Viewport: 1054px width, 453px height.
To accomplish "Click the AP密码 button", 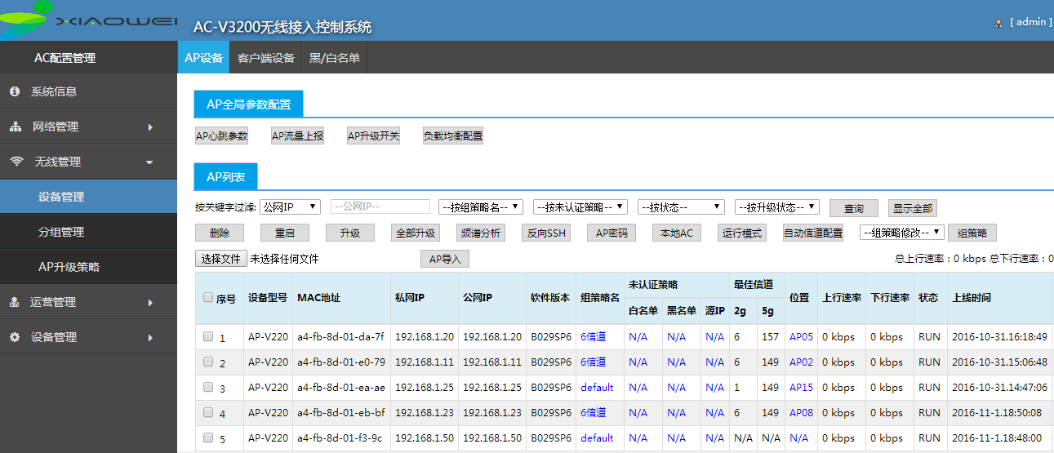I will tap(611, 233).
